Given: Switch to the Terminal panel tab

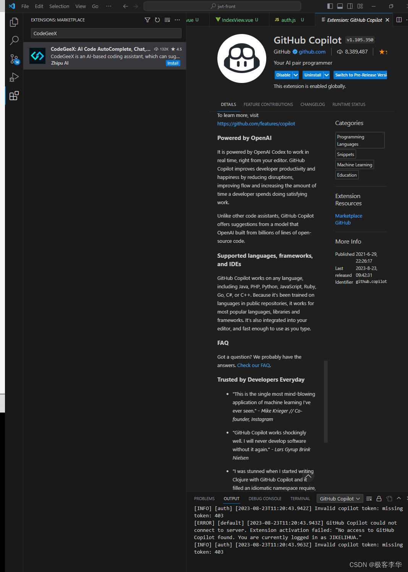Looking at the screenshot, I should pyautogui.click(x=300, y=499).
